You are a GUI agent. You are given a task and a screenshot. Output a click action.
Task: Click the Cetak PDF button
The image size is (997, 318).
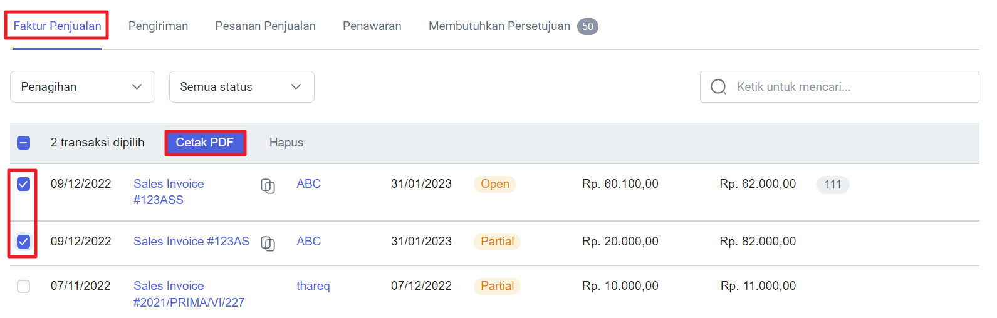pos(205,143)
